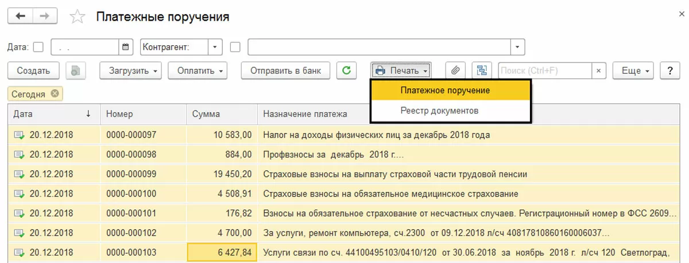Click Отправить в банк button
Screen dimensions: 689x263
coord(285,70)
